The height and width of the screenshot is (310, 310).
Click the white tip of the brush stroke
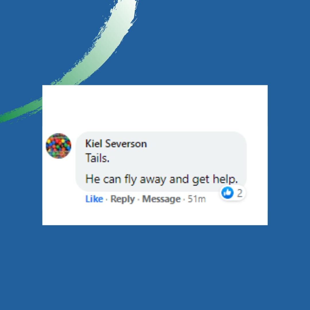point(127,8)
